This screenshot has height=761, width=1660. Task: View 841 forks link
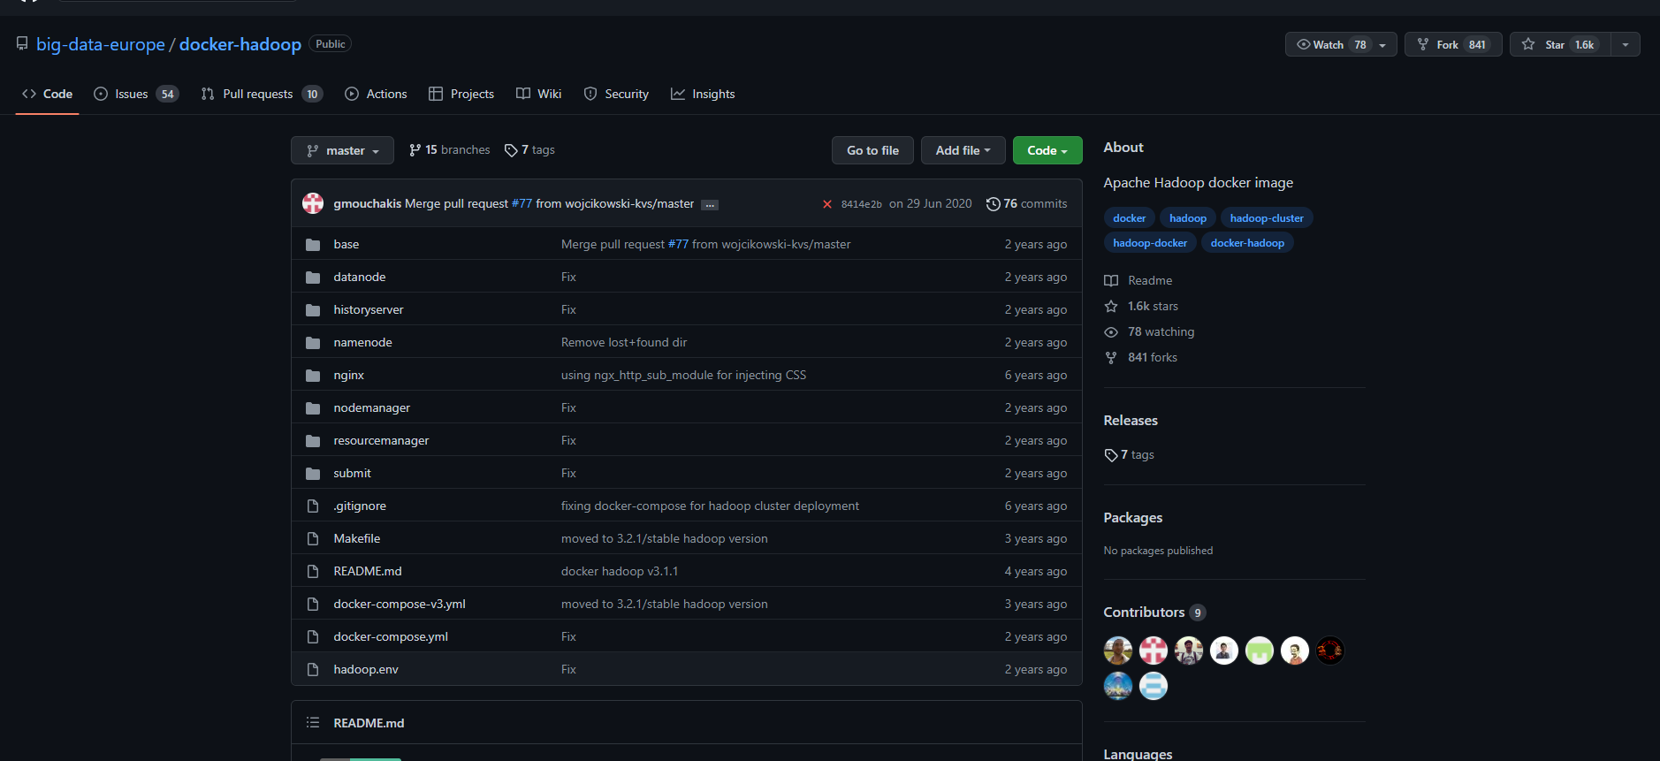point(1140,357)
